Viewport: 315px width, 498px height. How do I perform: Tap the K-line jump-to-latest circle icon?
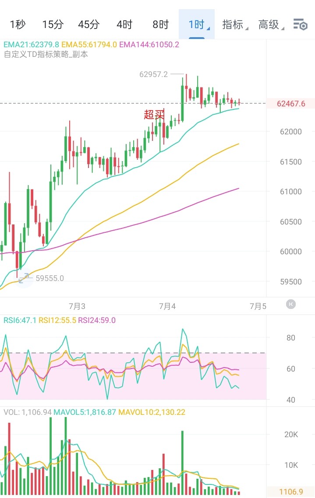click(291, 304)
